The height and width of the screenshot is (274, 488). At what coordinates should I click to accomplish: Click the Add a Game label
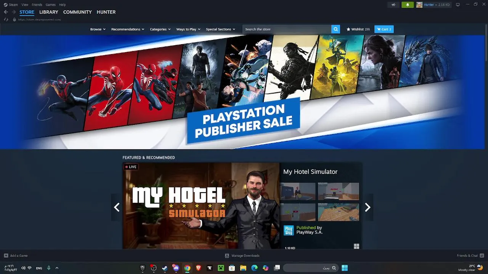pos(19,256)
